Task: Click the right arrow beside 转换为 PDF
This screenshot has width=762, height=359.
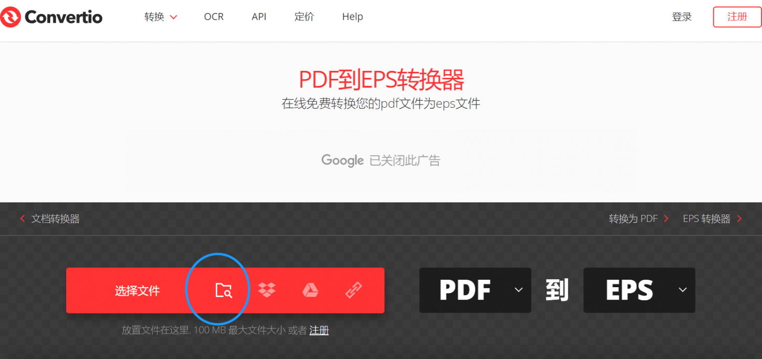Action: coord(666,218)
